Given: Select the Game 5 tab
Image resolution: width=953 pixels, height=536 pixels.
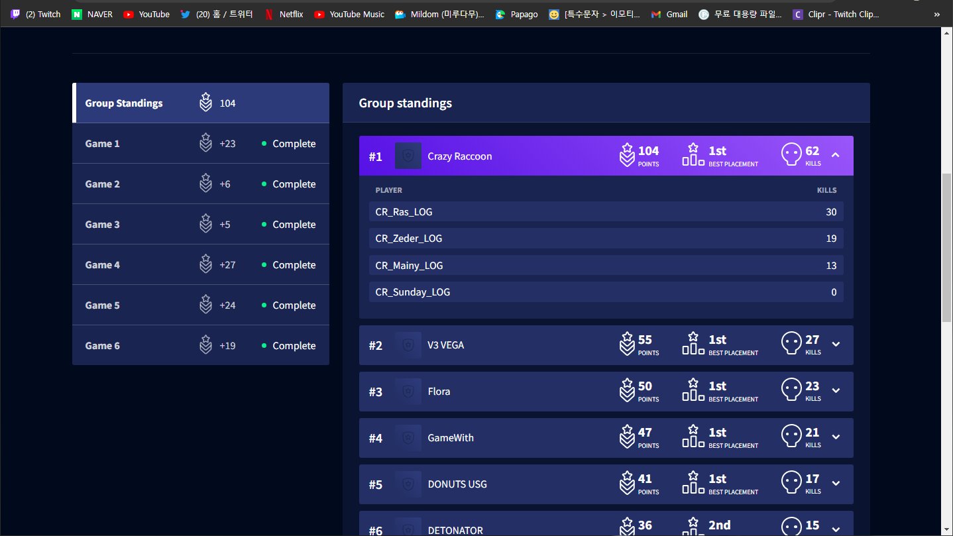Looking at the screenshot, I should [x=201, y=305].
